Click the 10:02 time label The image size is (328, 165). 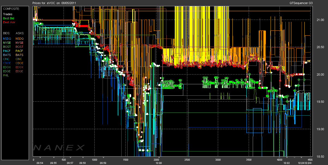[286, 163]
